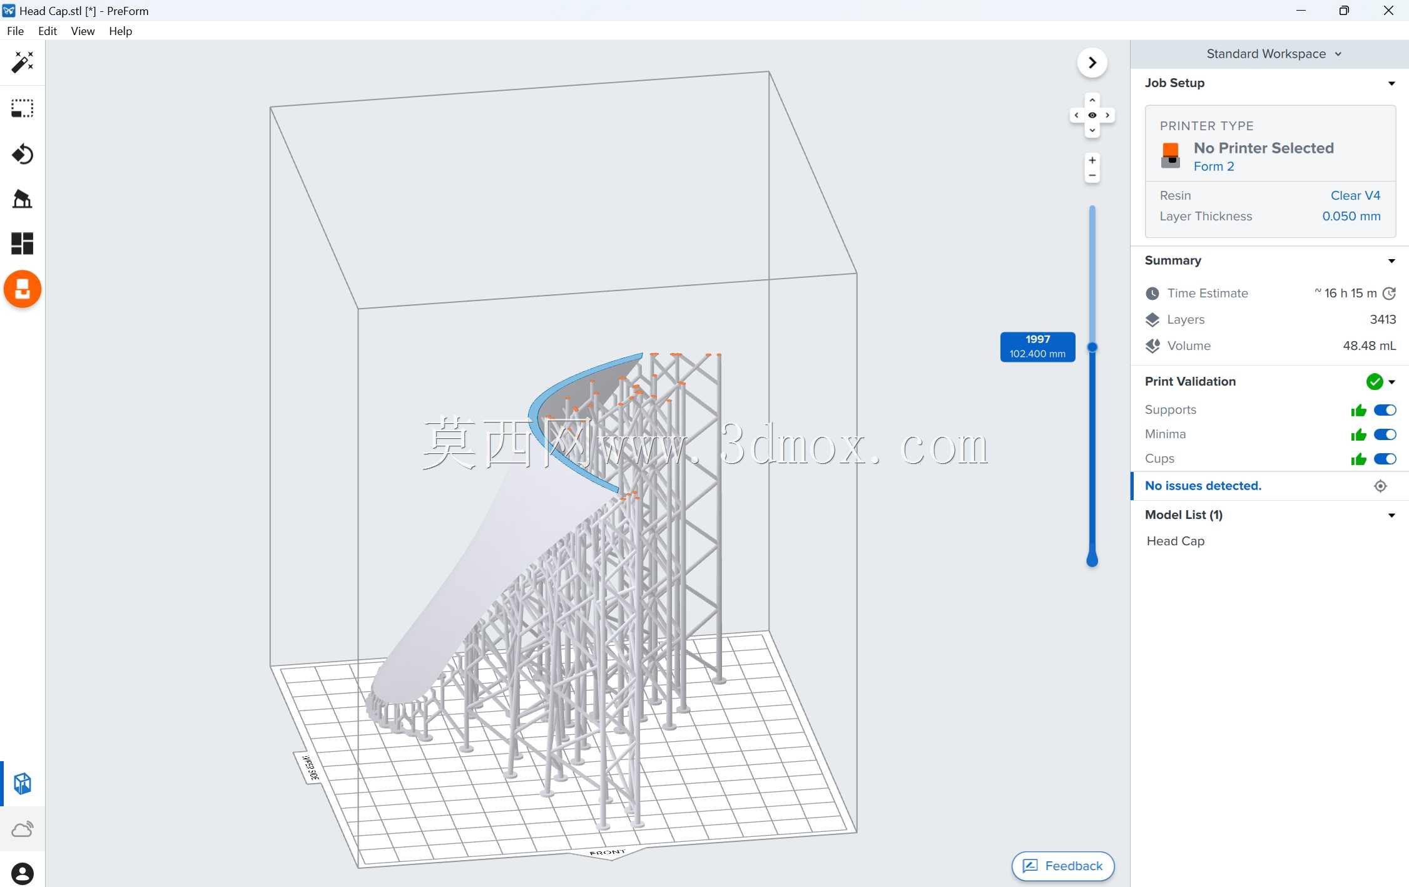Rotate view right with the right arrow
The height and width of the screenshot is (887, 1409).
coord(1107,115)
